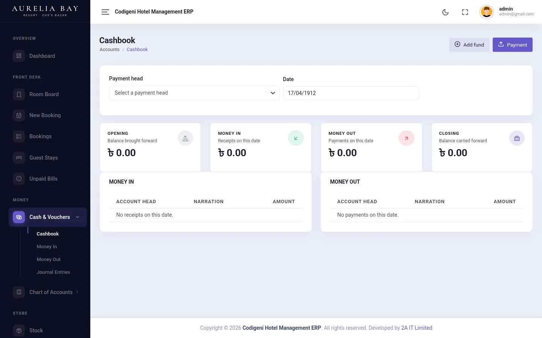The width and height of the screenshot is (542, 338).
Task: Click the 'No payments on this date.' text
Action: (368, 215)
